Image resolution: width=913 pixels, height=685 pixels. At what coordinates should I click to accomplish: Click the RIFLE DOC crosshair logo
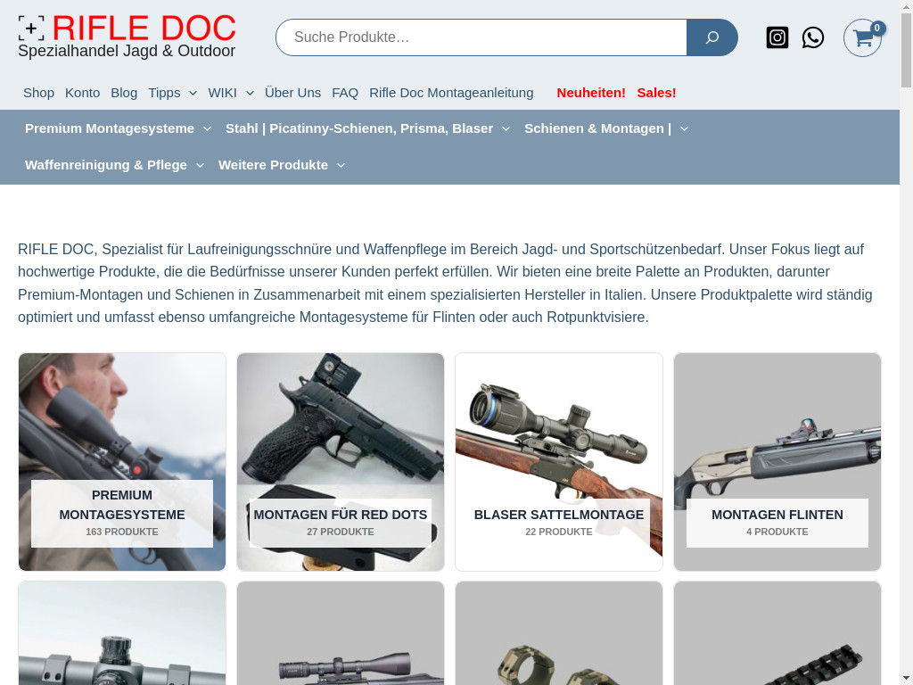click(31, 29)
